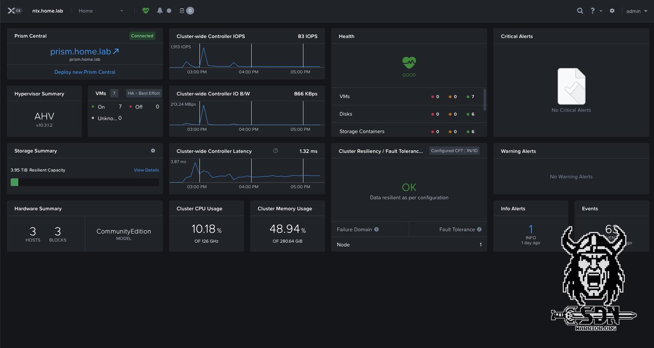Click the search magnifier icon
Screen dimensions: 654x348
click(x=580, y=11)
